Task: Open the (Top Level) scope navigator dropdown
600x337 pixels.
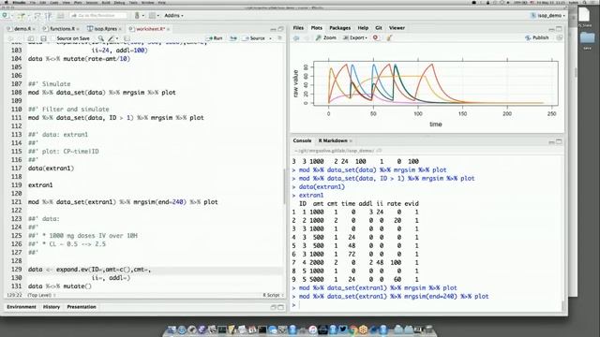Action: pyautogui.click(x=41, y=295)
